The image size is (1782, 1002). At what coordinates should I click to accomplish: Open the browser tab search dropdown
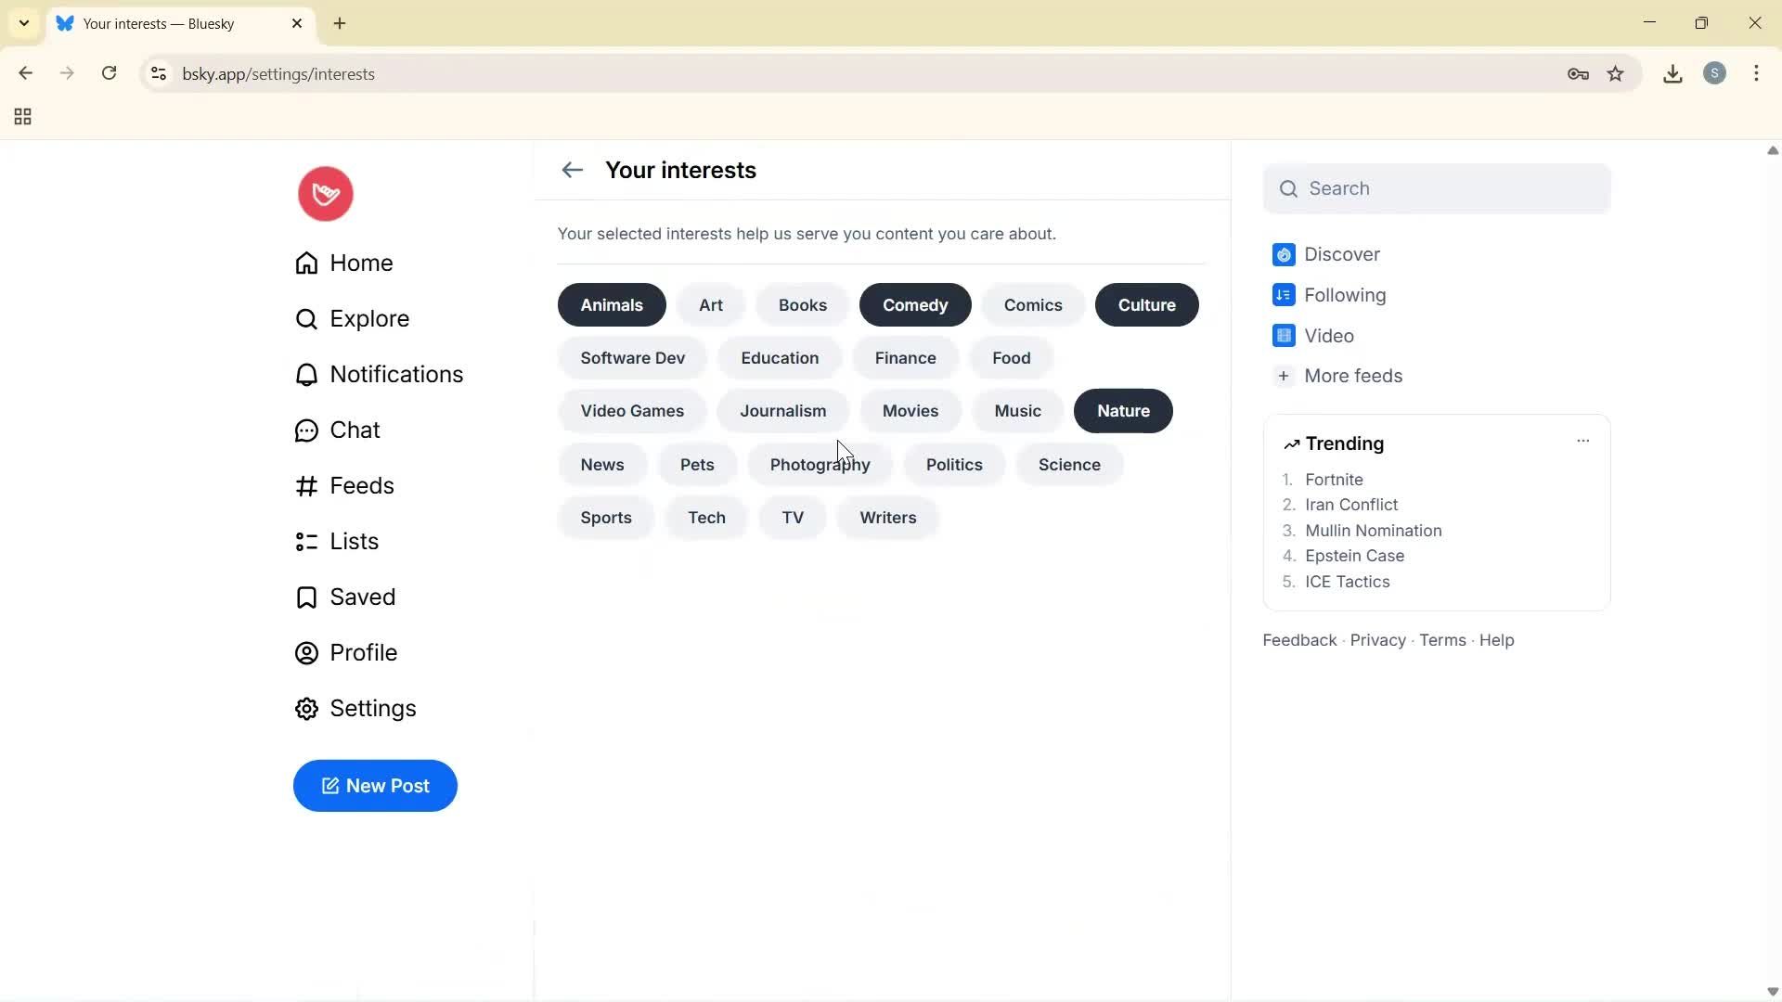23,23
